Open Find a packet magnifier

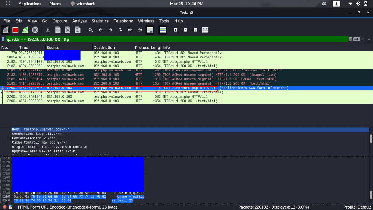coord(90,30)
